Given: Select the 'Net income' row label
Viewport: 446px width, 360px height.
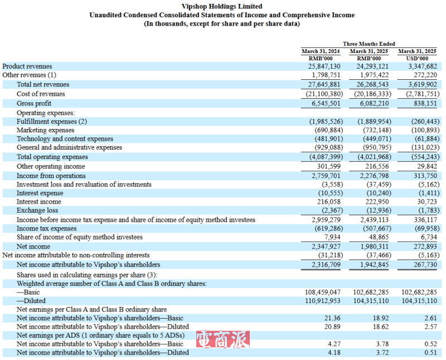Looking at the screenshot, I should [33, 246].
